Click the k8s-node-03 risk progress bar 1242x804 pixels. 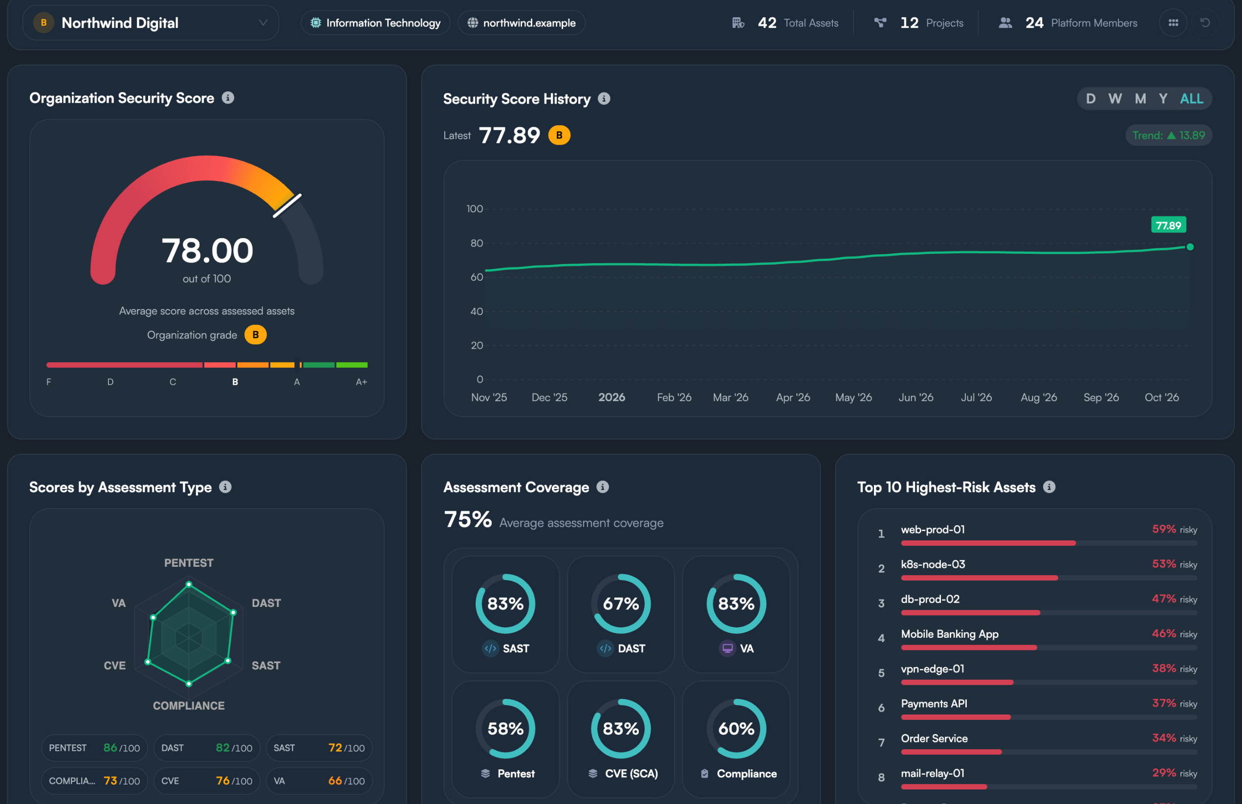coord(1048,578)
